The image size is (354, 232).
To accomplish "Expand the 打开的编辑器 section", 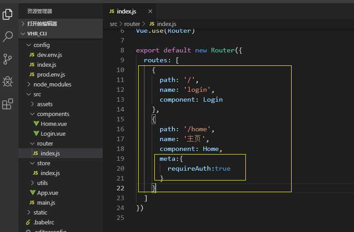I will (61, 24).
